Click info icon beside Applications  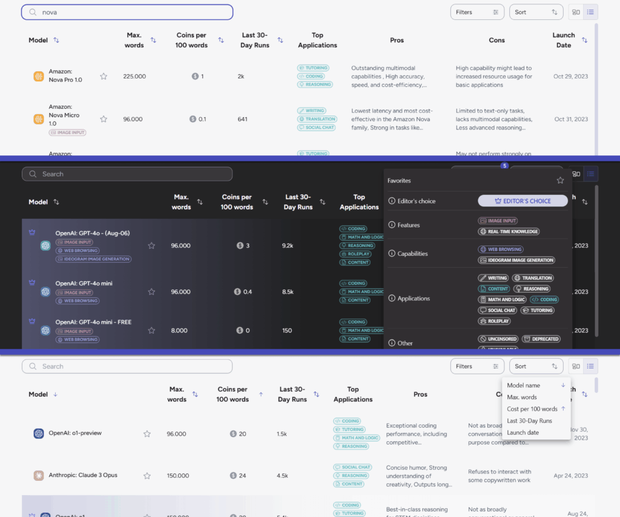[392, 298]
